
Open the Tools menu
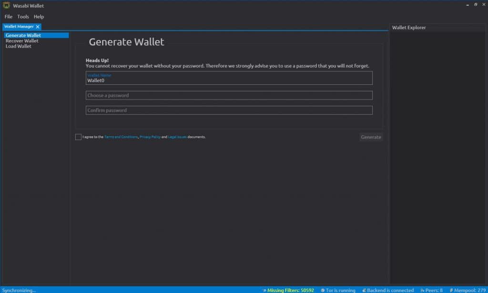pos(23,17)
